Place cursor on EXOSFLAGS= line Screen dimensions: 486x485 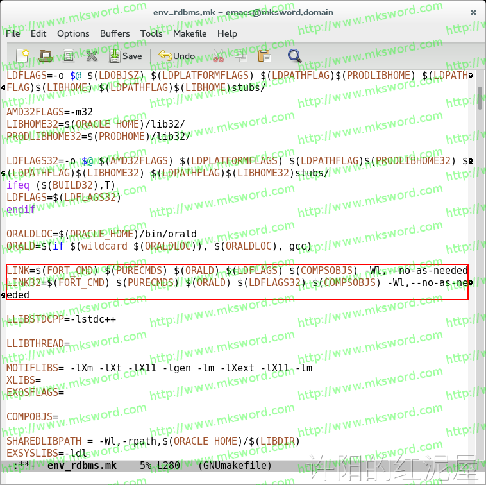(x=35, y=392)
